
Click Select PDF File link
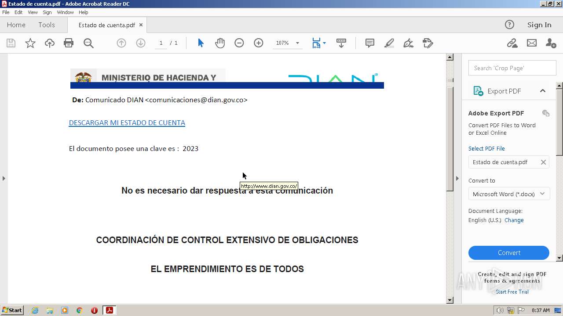[x=486, y=148]
